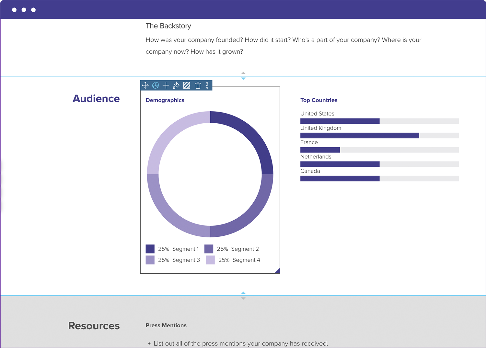Click the Demographics chart title
This screenshot has height=348, width=486.
165,100
